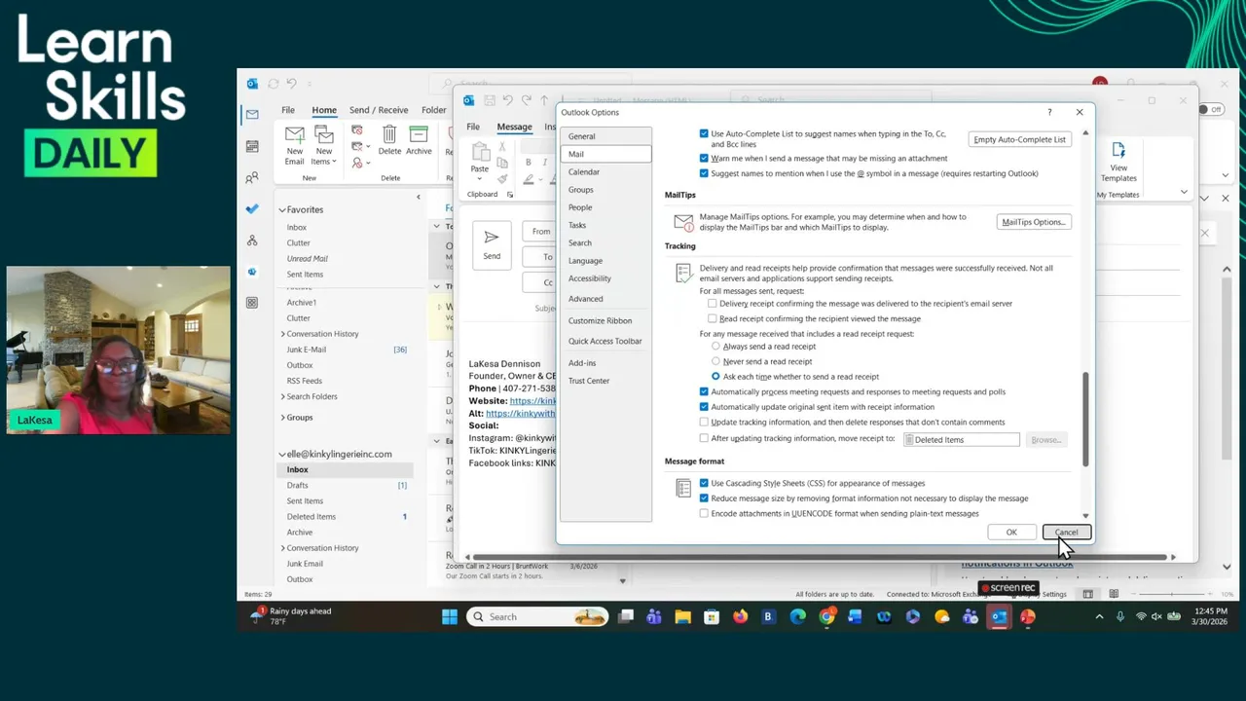Open Windows Start menu
Image resolution: width=1246 pixels, height=701 pixels.
450,616
